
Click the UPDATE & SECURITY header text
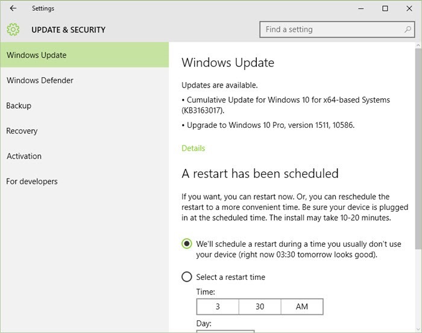pos(68,30)
